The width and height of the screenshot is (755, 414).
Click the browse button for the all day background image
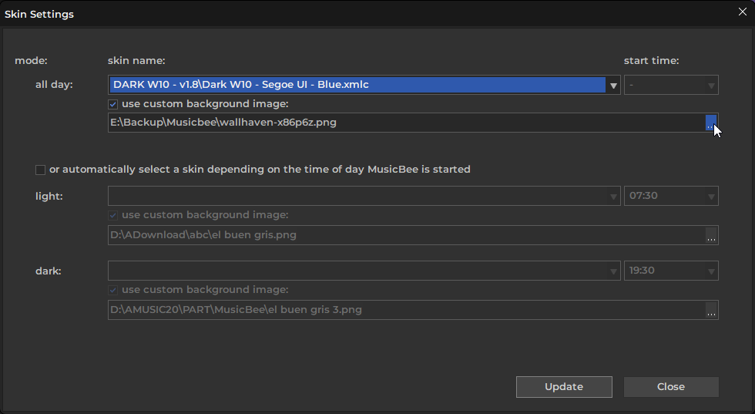coord(711,123)
